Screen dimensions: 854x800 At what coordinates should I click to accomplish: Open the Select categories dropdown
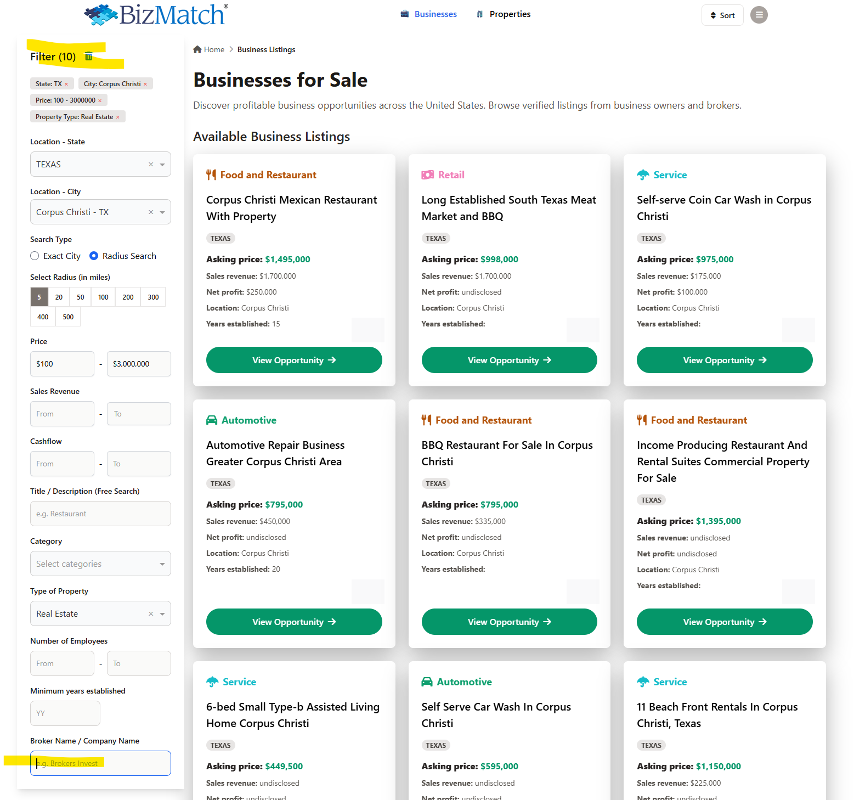coord(100,564)
